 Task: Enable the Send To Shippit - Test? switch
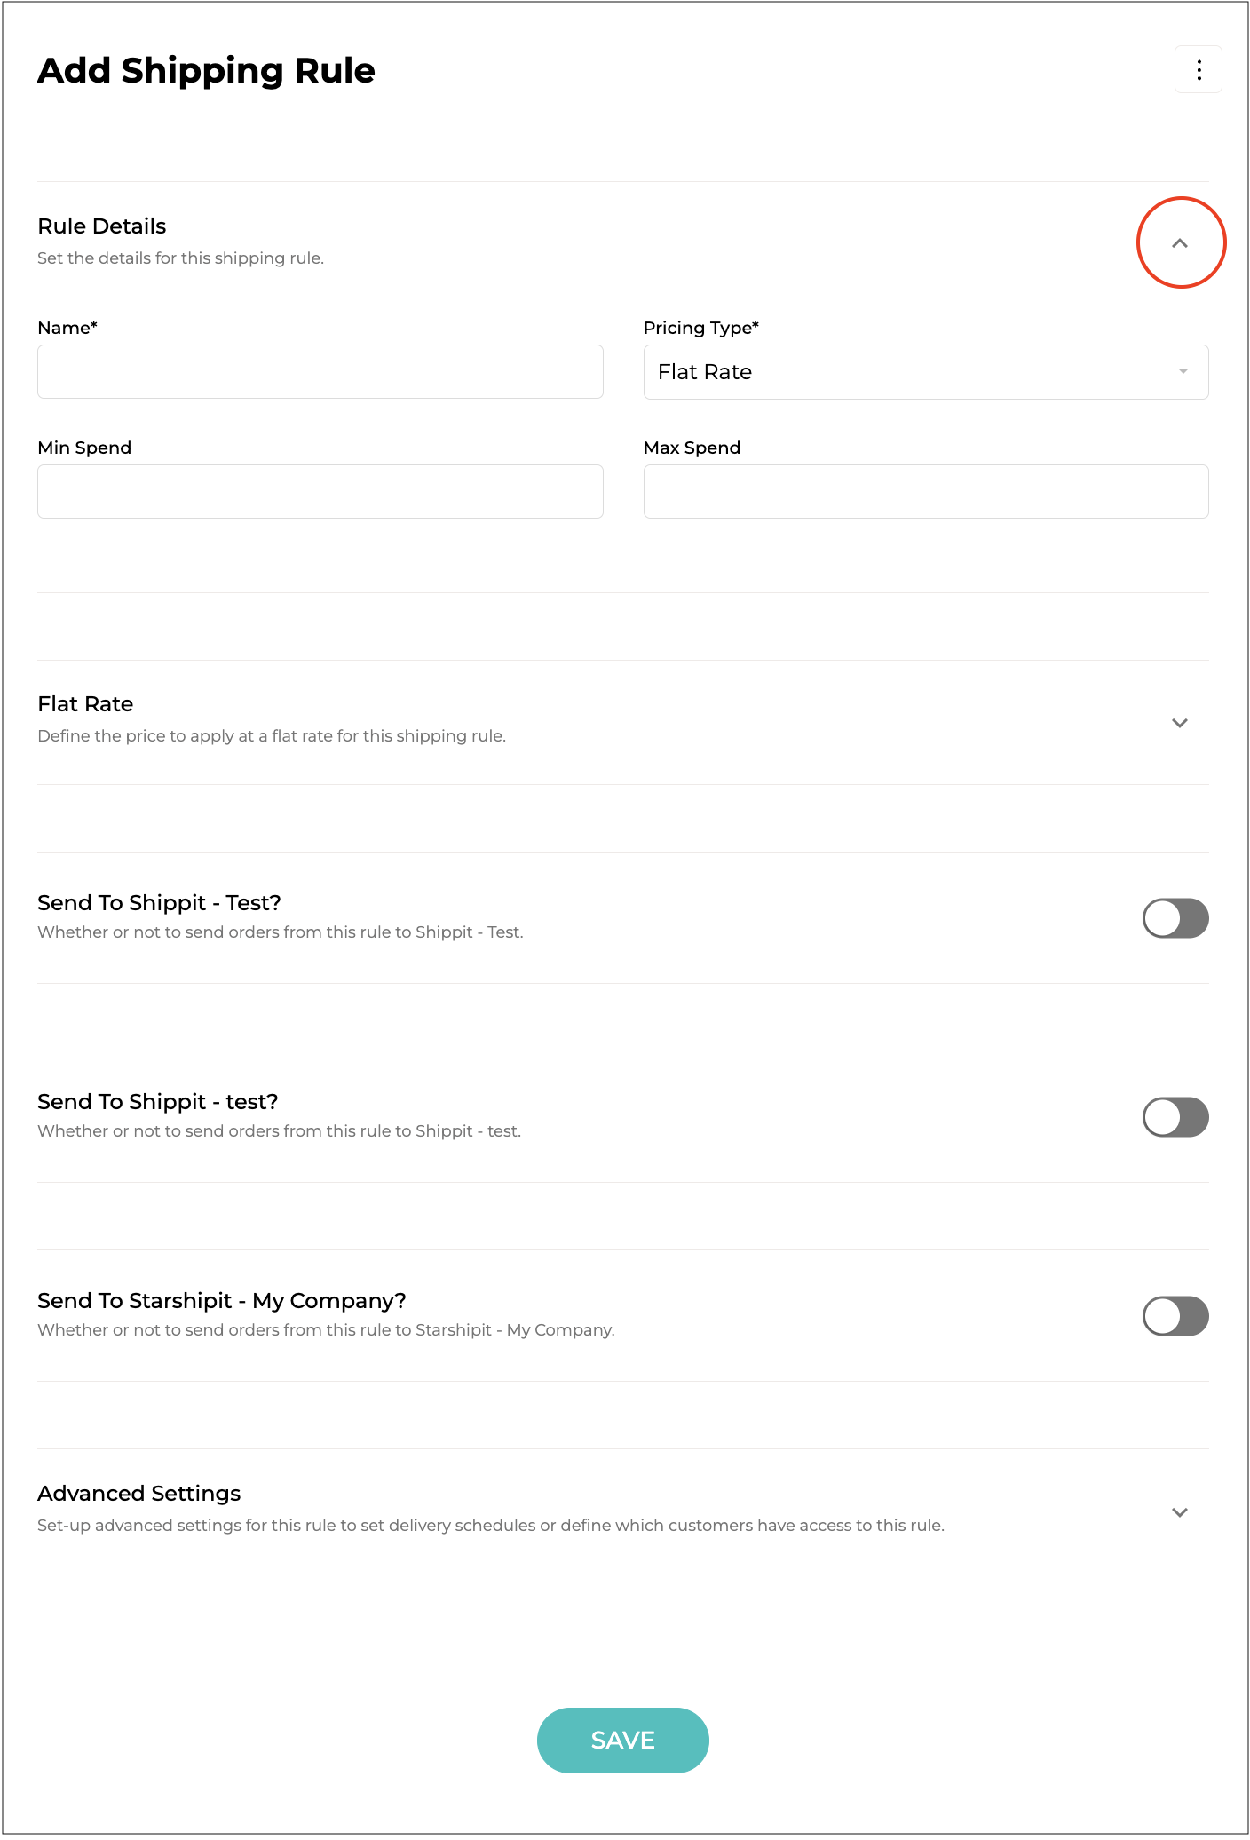pyautogui.click(x=1175, y=918)
